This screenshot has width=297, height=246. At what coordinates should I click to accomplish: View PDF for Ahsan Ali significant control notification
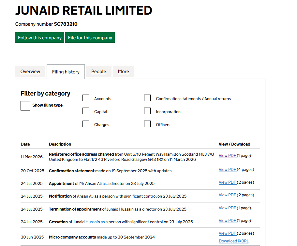click(227, 195)
